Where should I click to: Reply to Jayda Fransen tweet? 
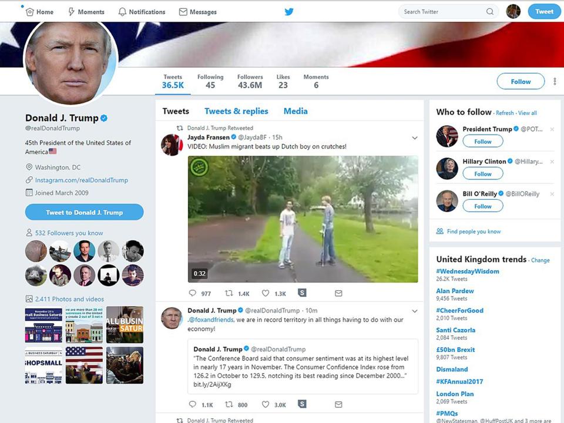pyautogui.click(x=193, y=293)
